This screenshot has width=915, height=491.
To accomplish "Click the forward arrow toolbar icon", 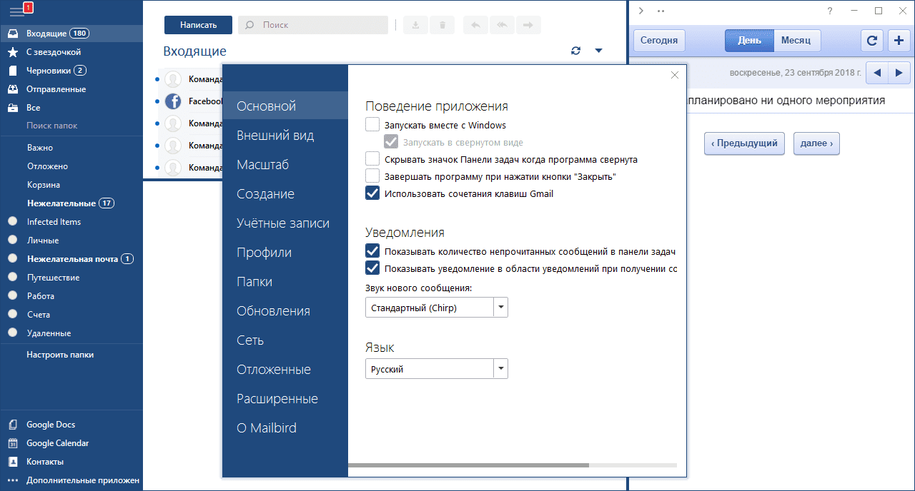I will click(528, 25).
